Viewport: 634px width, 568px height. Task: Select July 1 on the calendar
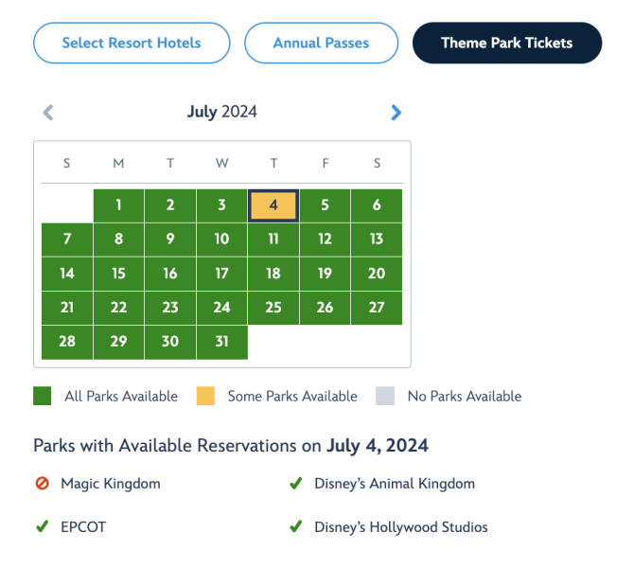pyautogui.click(x=118, y=205)
